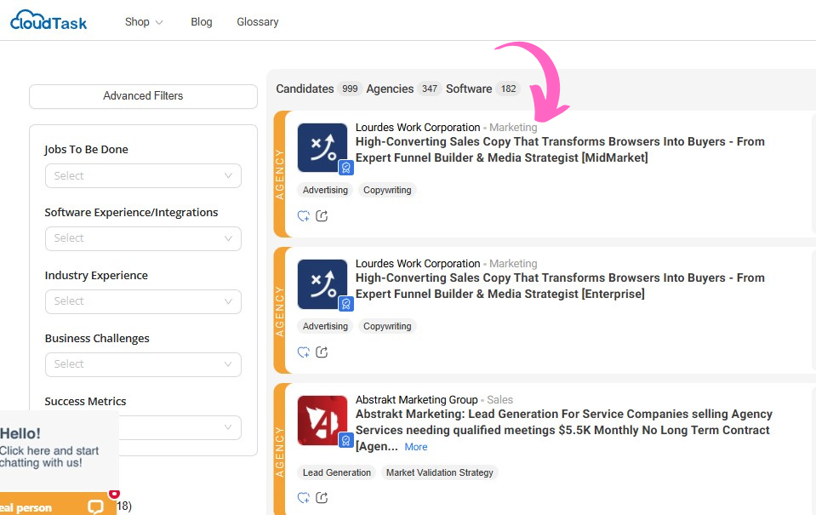
Task: Share the Abstrakt Marketing listing
Action: pyautogui.click(x=322, y=498)
